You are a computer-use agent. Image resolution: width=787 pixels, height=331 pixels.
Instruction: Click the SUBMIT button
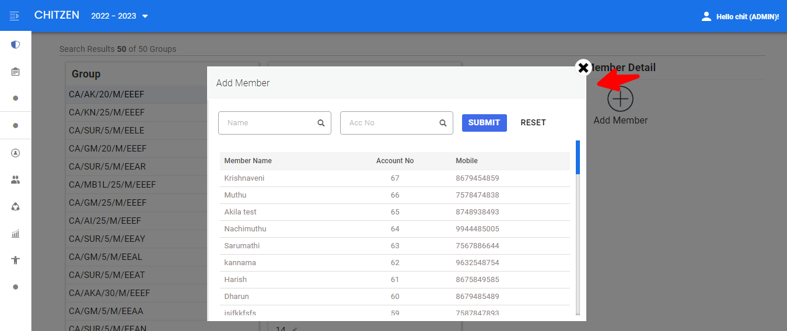coord(484,122)
